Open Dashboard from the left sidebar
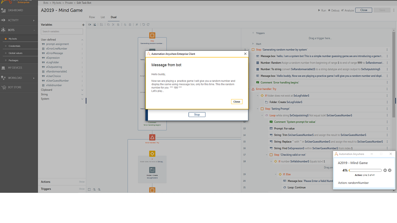The width and height of the screenshot is (397, 223). coord(16,10)
